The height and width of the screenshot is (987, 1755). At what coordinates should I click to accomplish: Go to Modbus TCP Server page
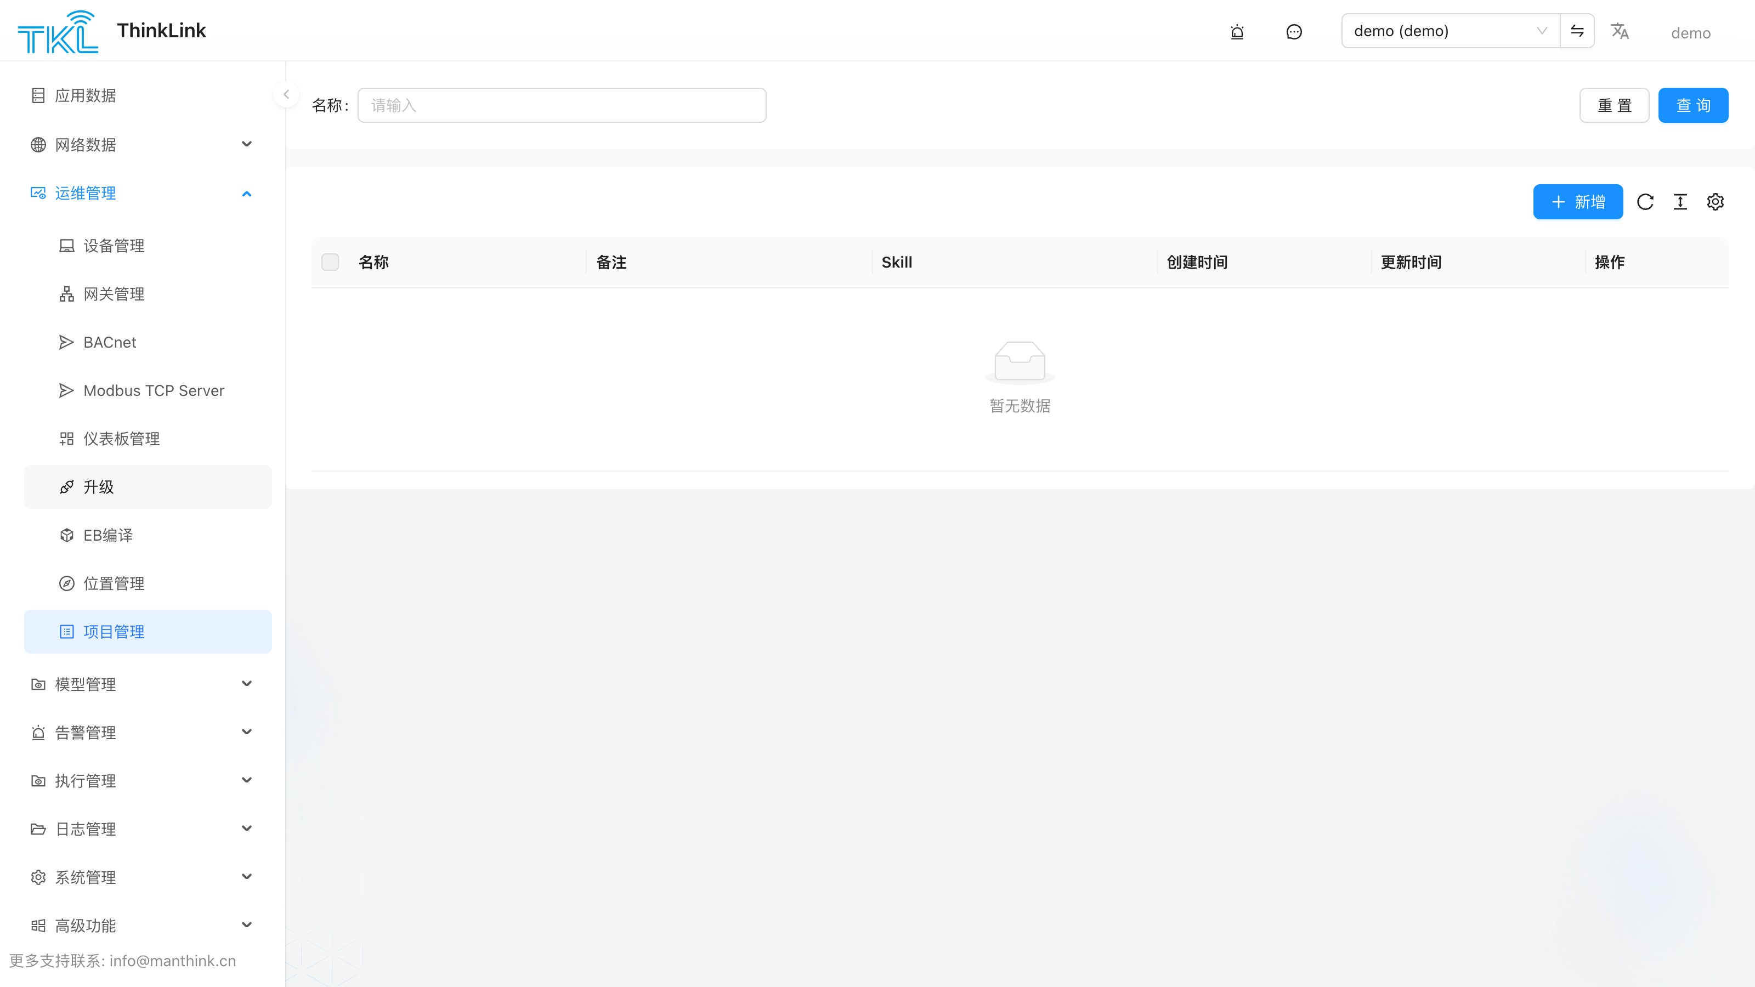pos(148,390)
